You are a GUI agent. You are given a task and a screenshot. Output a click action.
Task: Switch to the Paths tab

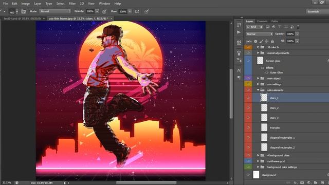pyautogui.click(x=275, y=21)
